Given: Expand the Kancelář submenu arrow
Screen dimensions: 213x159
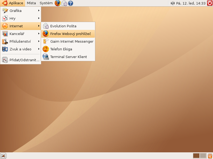Looking at the screenshot, I should (x=39, y=34).
